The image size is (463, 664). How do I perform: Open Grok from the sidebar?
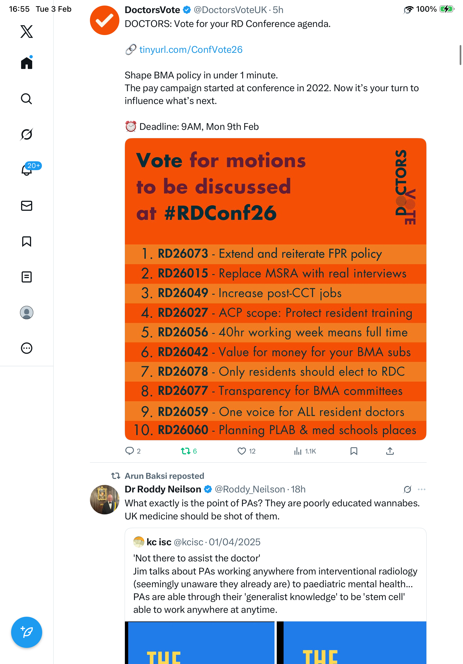27,134
